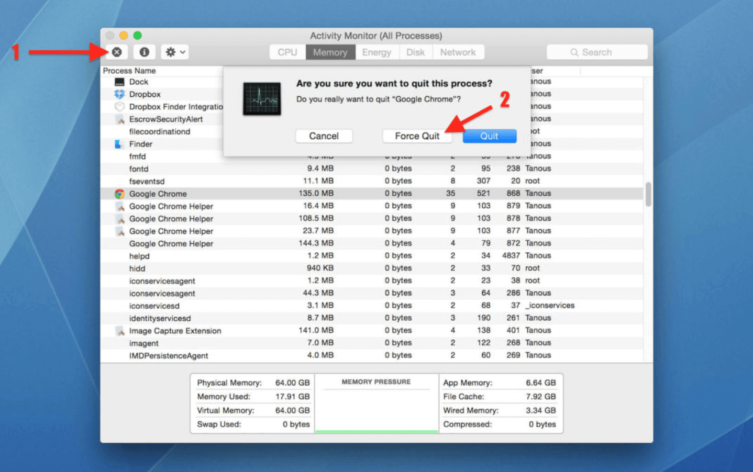Screen dimensions: 753x472
Task: Click the Dock process icon
Action: pos(119,82)
